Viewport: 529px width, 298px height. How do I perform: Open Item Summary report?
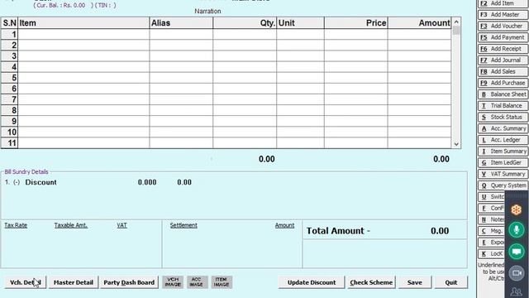[x=503, y=151]
